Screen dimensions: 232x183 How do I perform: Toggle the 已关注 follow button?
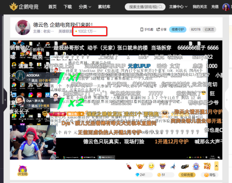click(x=209, y=30)
